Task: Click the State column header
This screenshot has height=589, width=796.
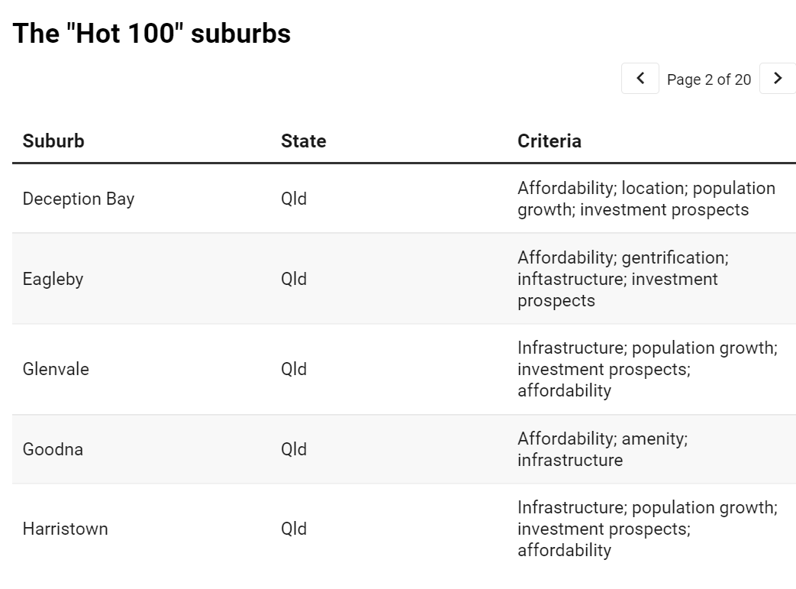Action: pyautogui.click(x=304, y=141)
